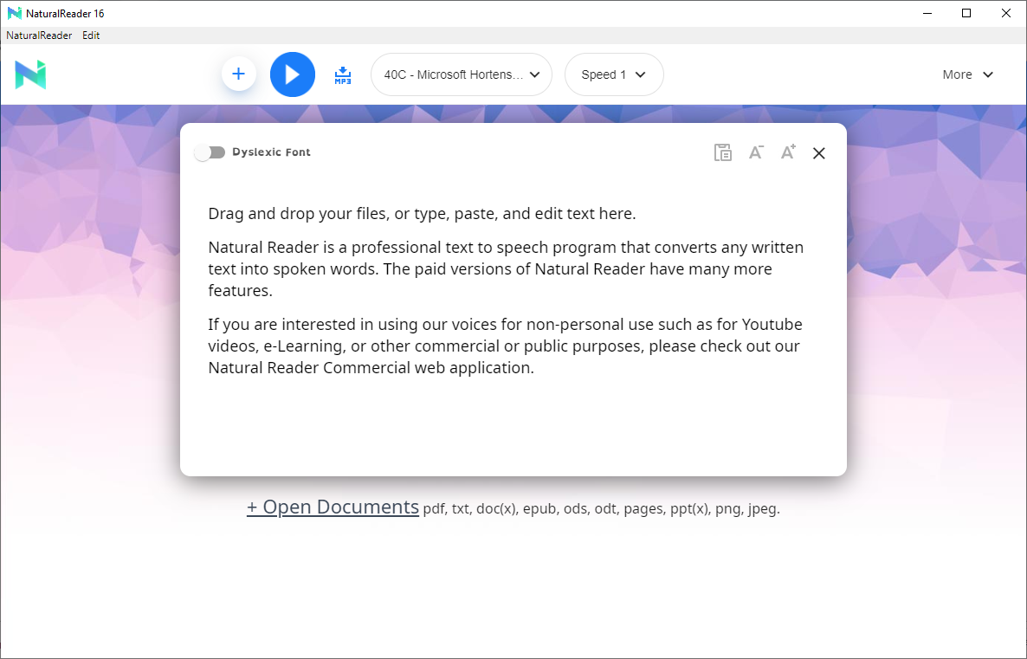Close the NaturalReader 16 window

pos(1006,13)
